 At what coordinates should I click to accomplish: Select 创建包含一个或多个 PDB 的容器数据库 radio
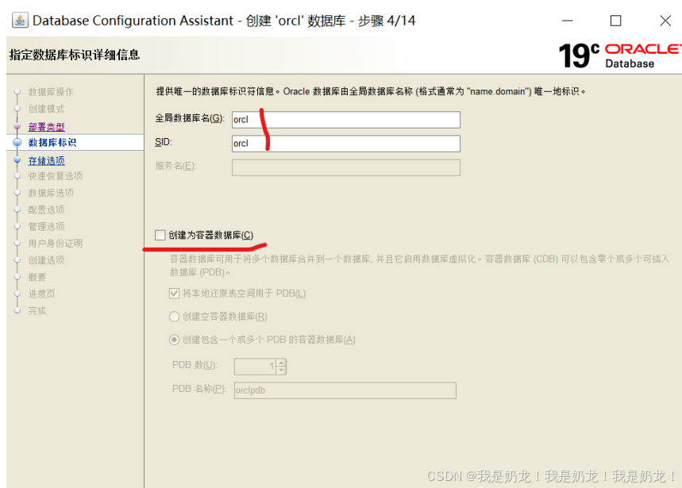pos(174,340)
